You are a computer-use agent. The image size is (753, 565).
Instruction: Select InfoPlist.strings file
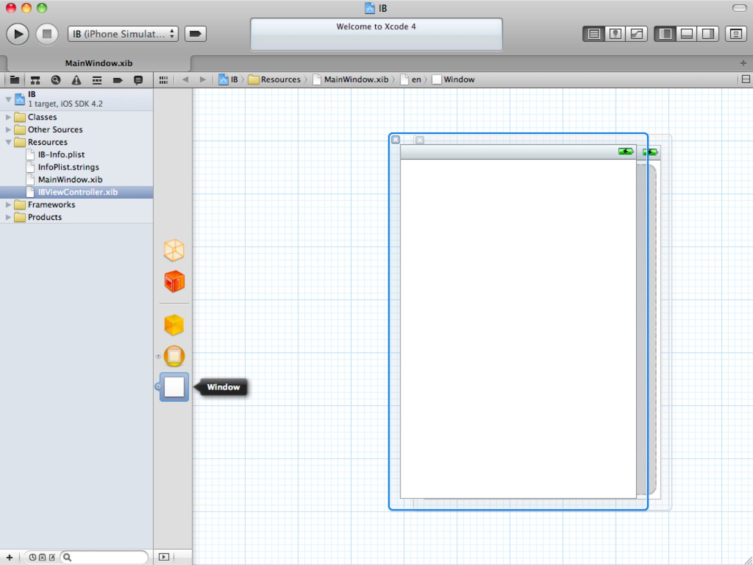click(x=77, y=167)
